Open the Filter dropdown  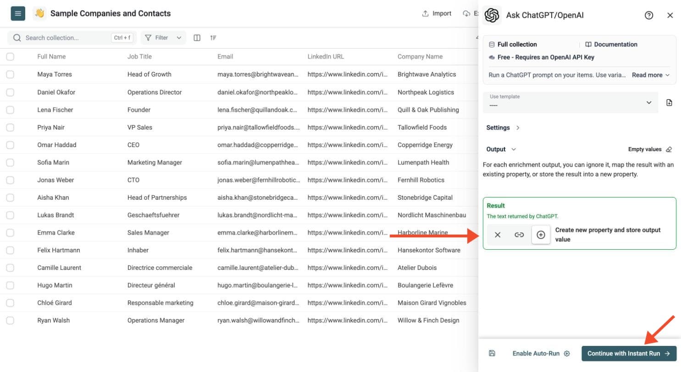click(163, 38)
